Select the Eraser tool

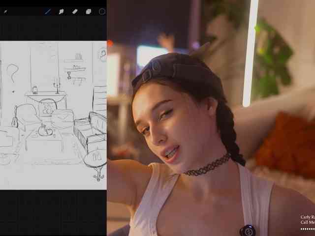(75, 11)
